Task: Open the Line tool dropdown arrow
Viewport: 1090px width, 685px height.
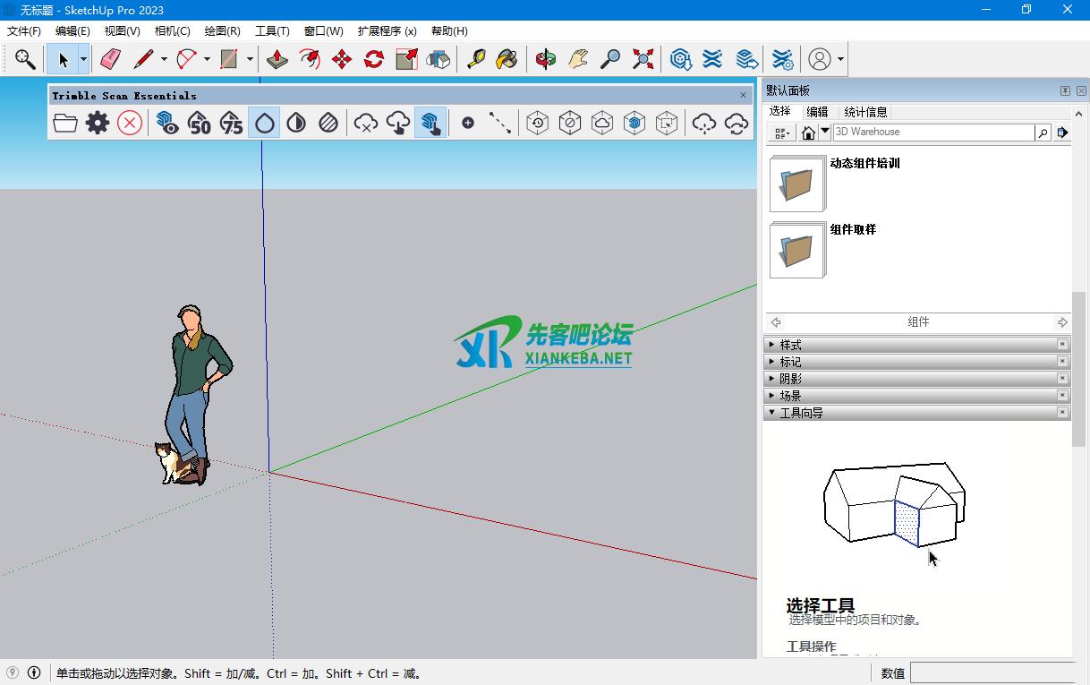Action: click(164, 60)
